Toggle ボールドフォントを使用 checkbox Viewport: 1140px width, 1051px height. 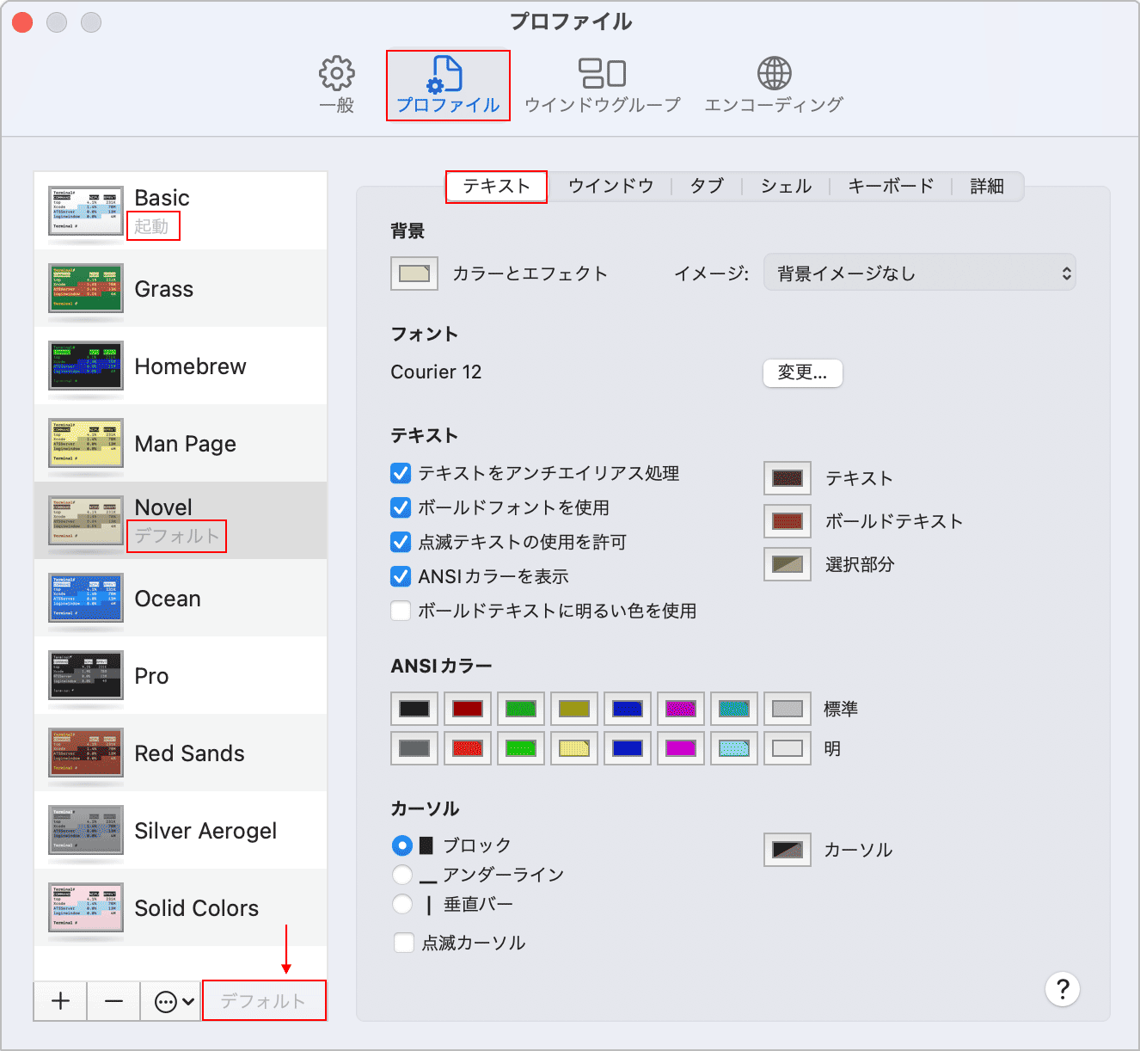click(x=401, y=507)
